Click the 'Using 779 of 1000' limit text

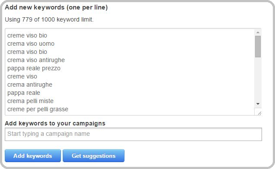point(49,19)
